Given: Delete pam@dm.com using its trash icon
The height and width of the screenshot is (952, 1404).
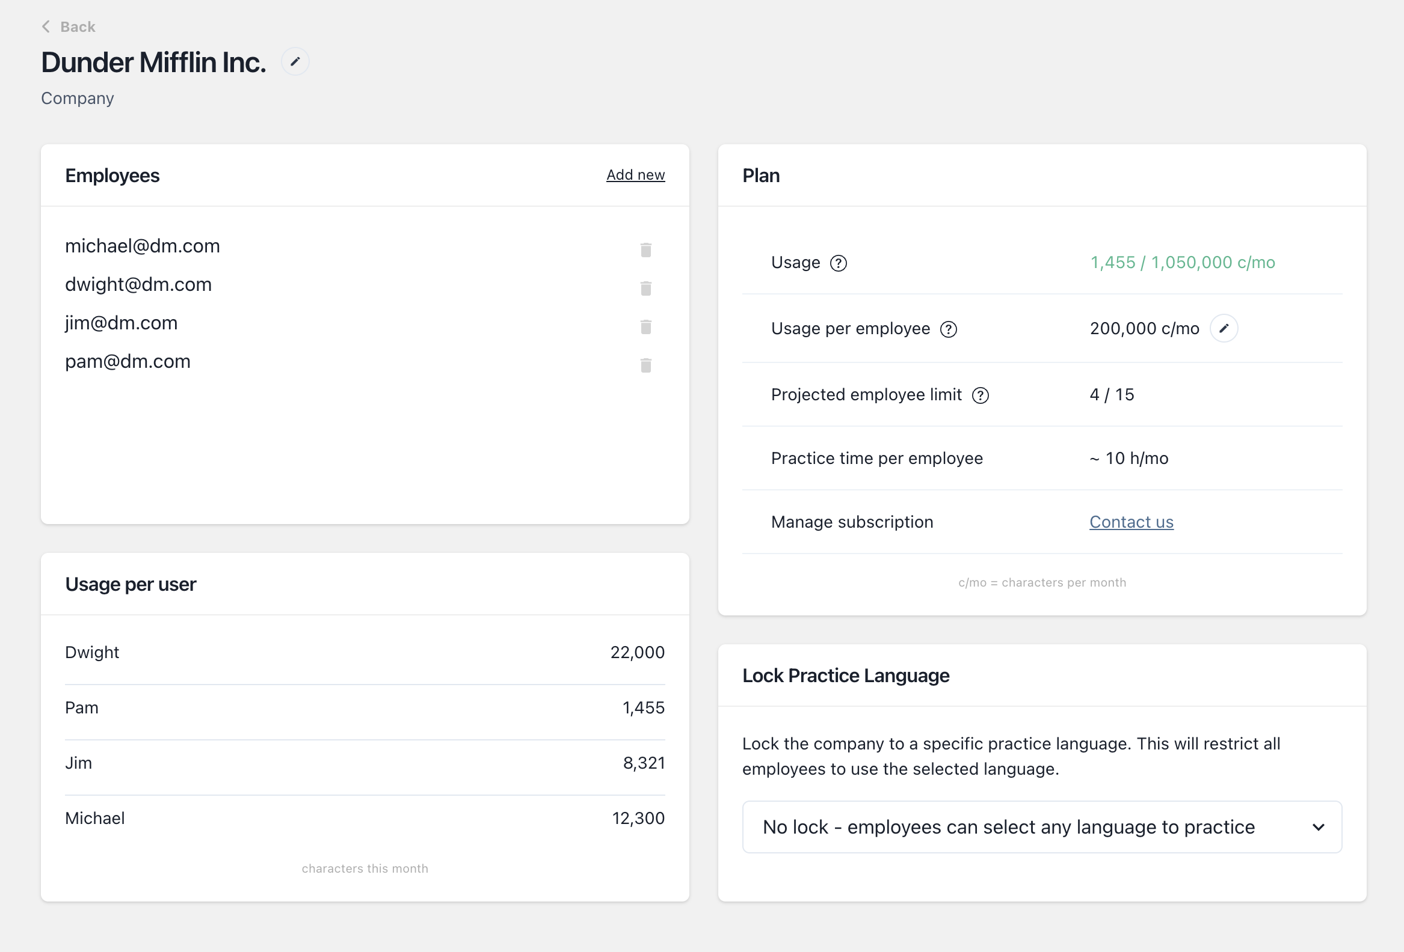Looking at the screenshot, I should (x=645, y=365).
